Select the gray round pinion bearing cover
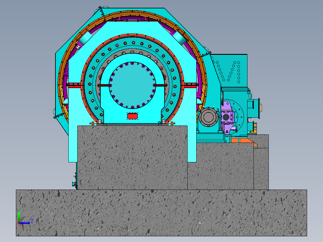The image size is (323, 242). click(209, 117)
